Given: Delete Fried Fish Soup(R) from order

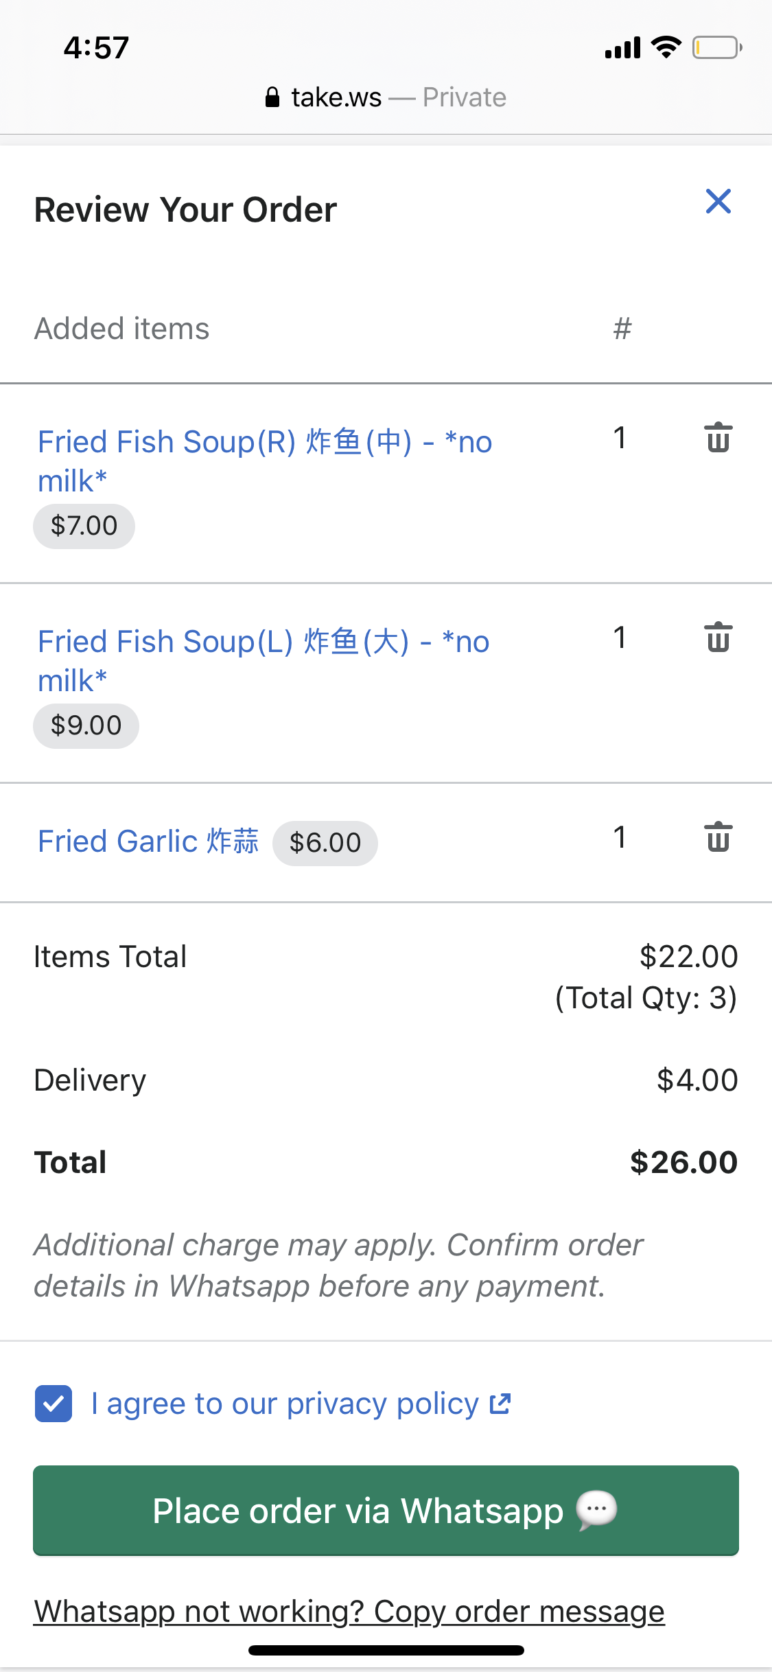Looking at the screenshot, I should 718,438.
